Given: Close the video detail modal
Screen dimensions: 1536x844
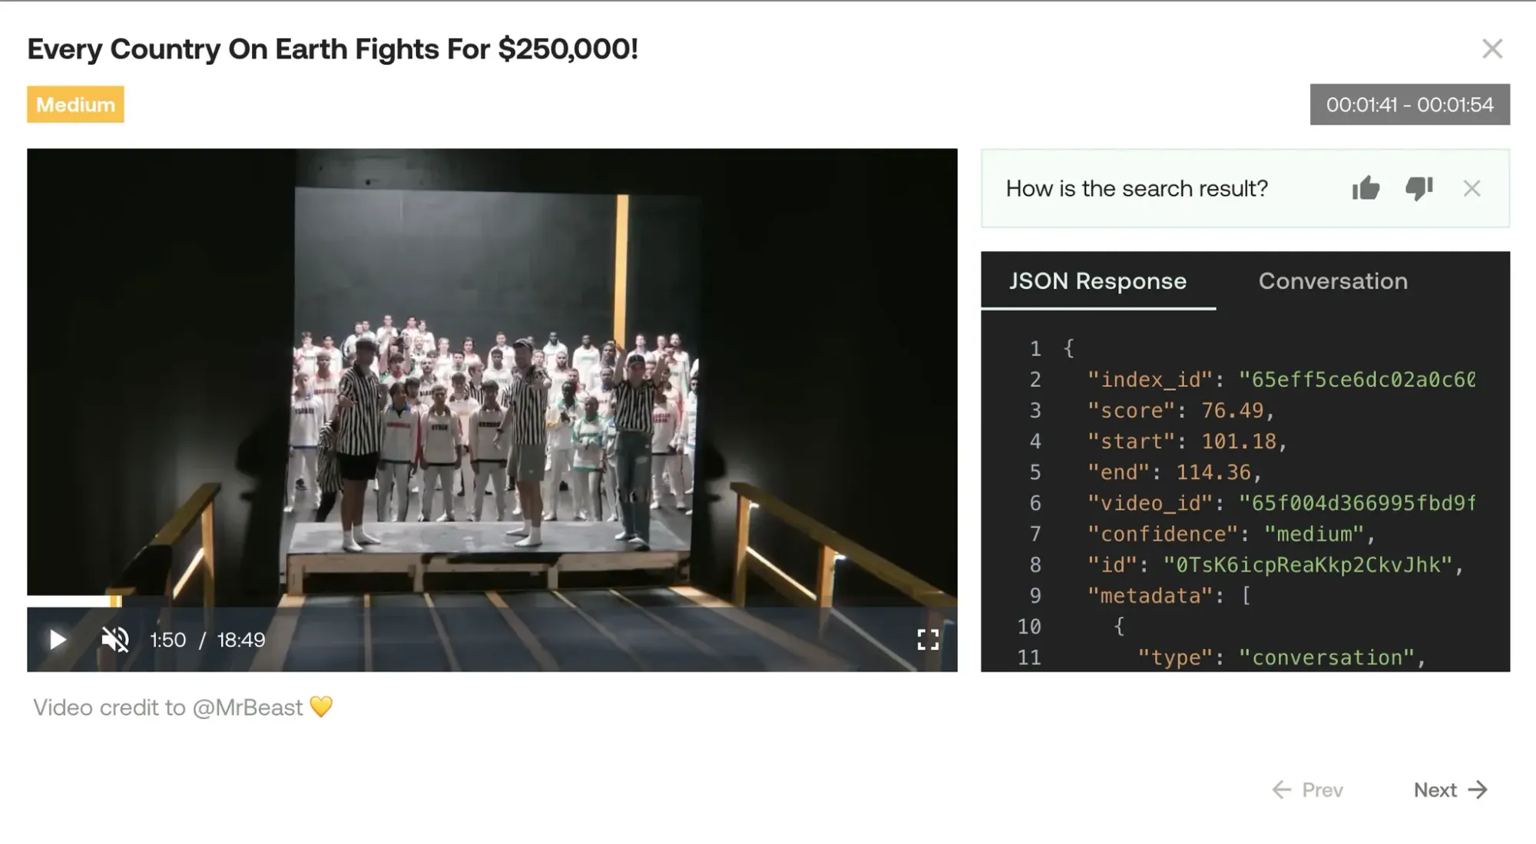Looking at the screenshot, I should (1491, 49).
